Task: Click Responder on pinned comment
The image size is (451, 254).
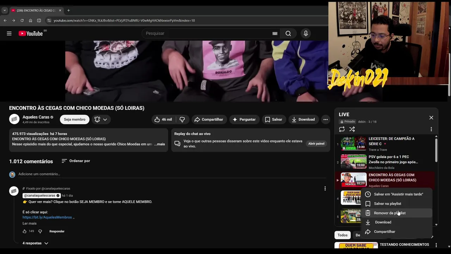Action: pyautogui.click(x=57, y=231)
